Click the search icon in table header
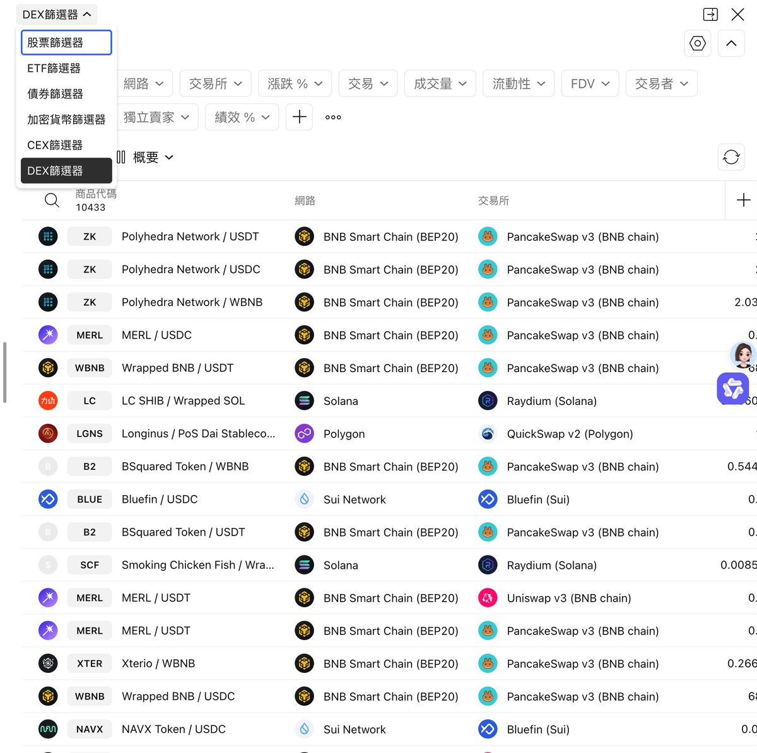This screenshot has height=753, width=757. [x=52, y=201]
